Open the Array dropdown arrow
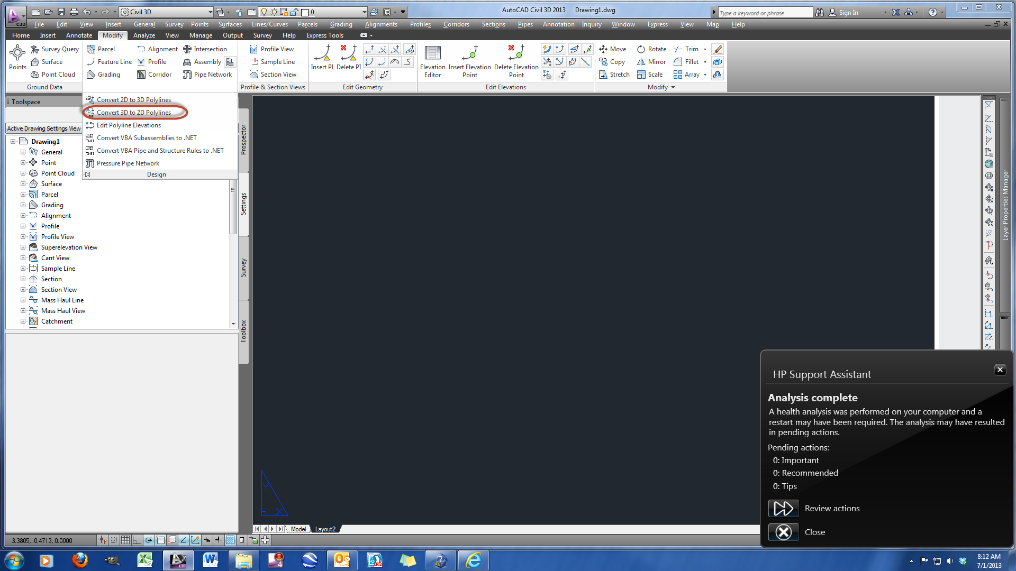Screen dimensions: 1016x571 [705, 75]
